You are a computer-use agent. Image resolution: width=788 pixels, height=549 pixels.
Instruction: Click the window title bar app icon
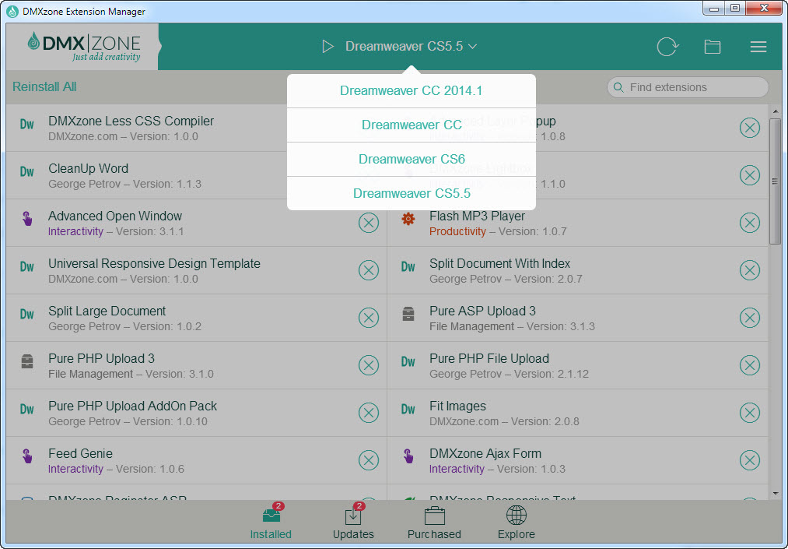[x=12, y=11]
